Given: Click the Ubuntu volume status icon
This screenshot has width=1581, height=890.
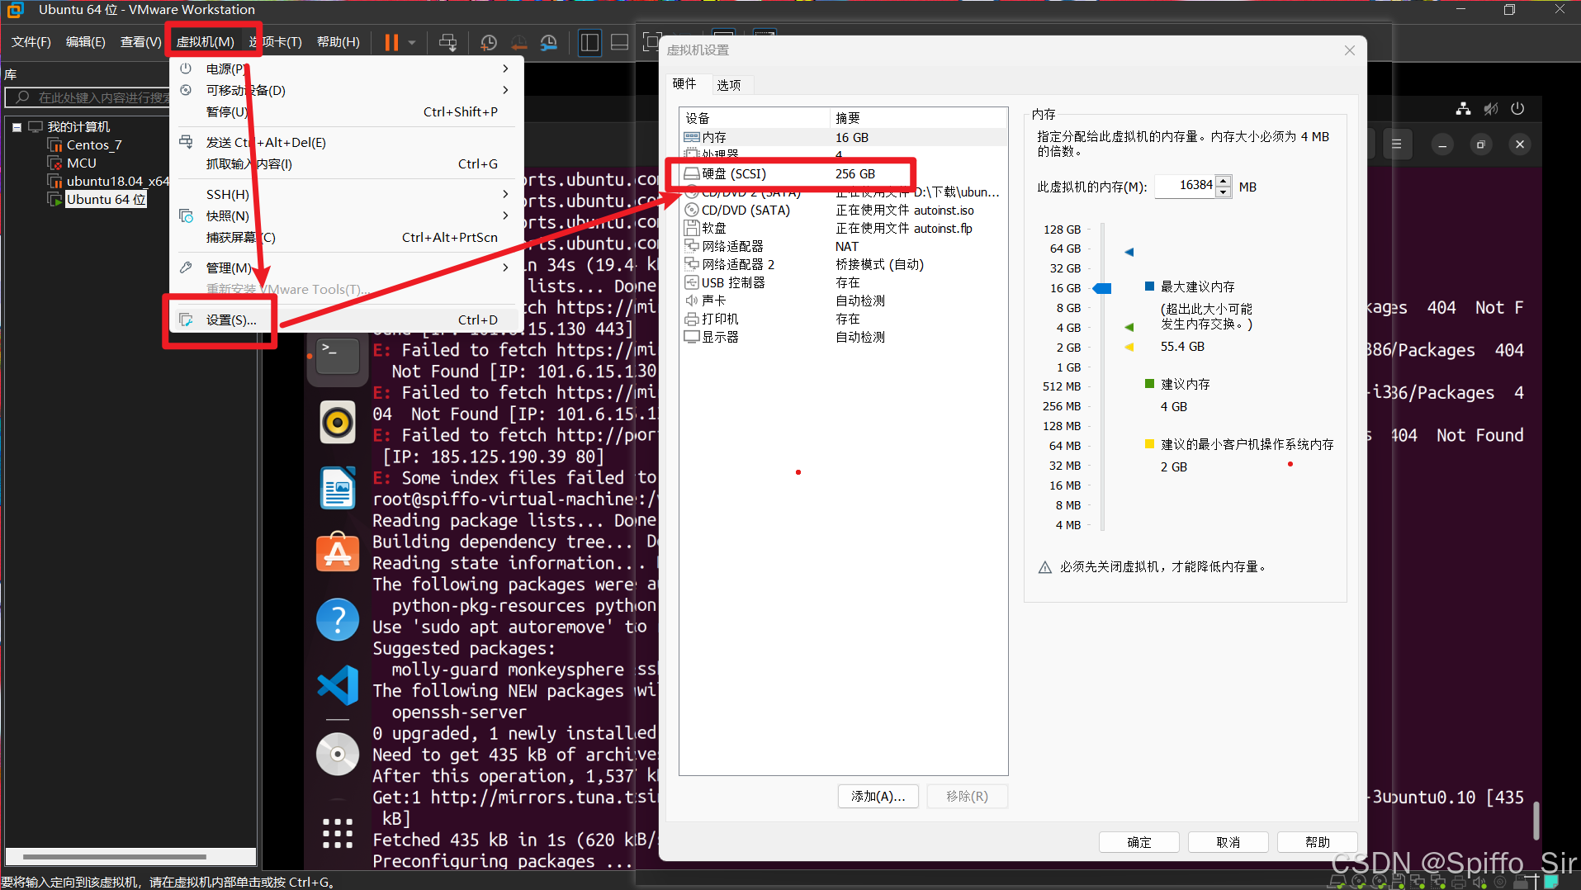Looking at the screenshot, I should (1490, 108).
